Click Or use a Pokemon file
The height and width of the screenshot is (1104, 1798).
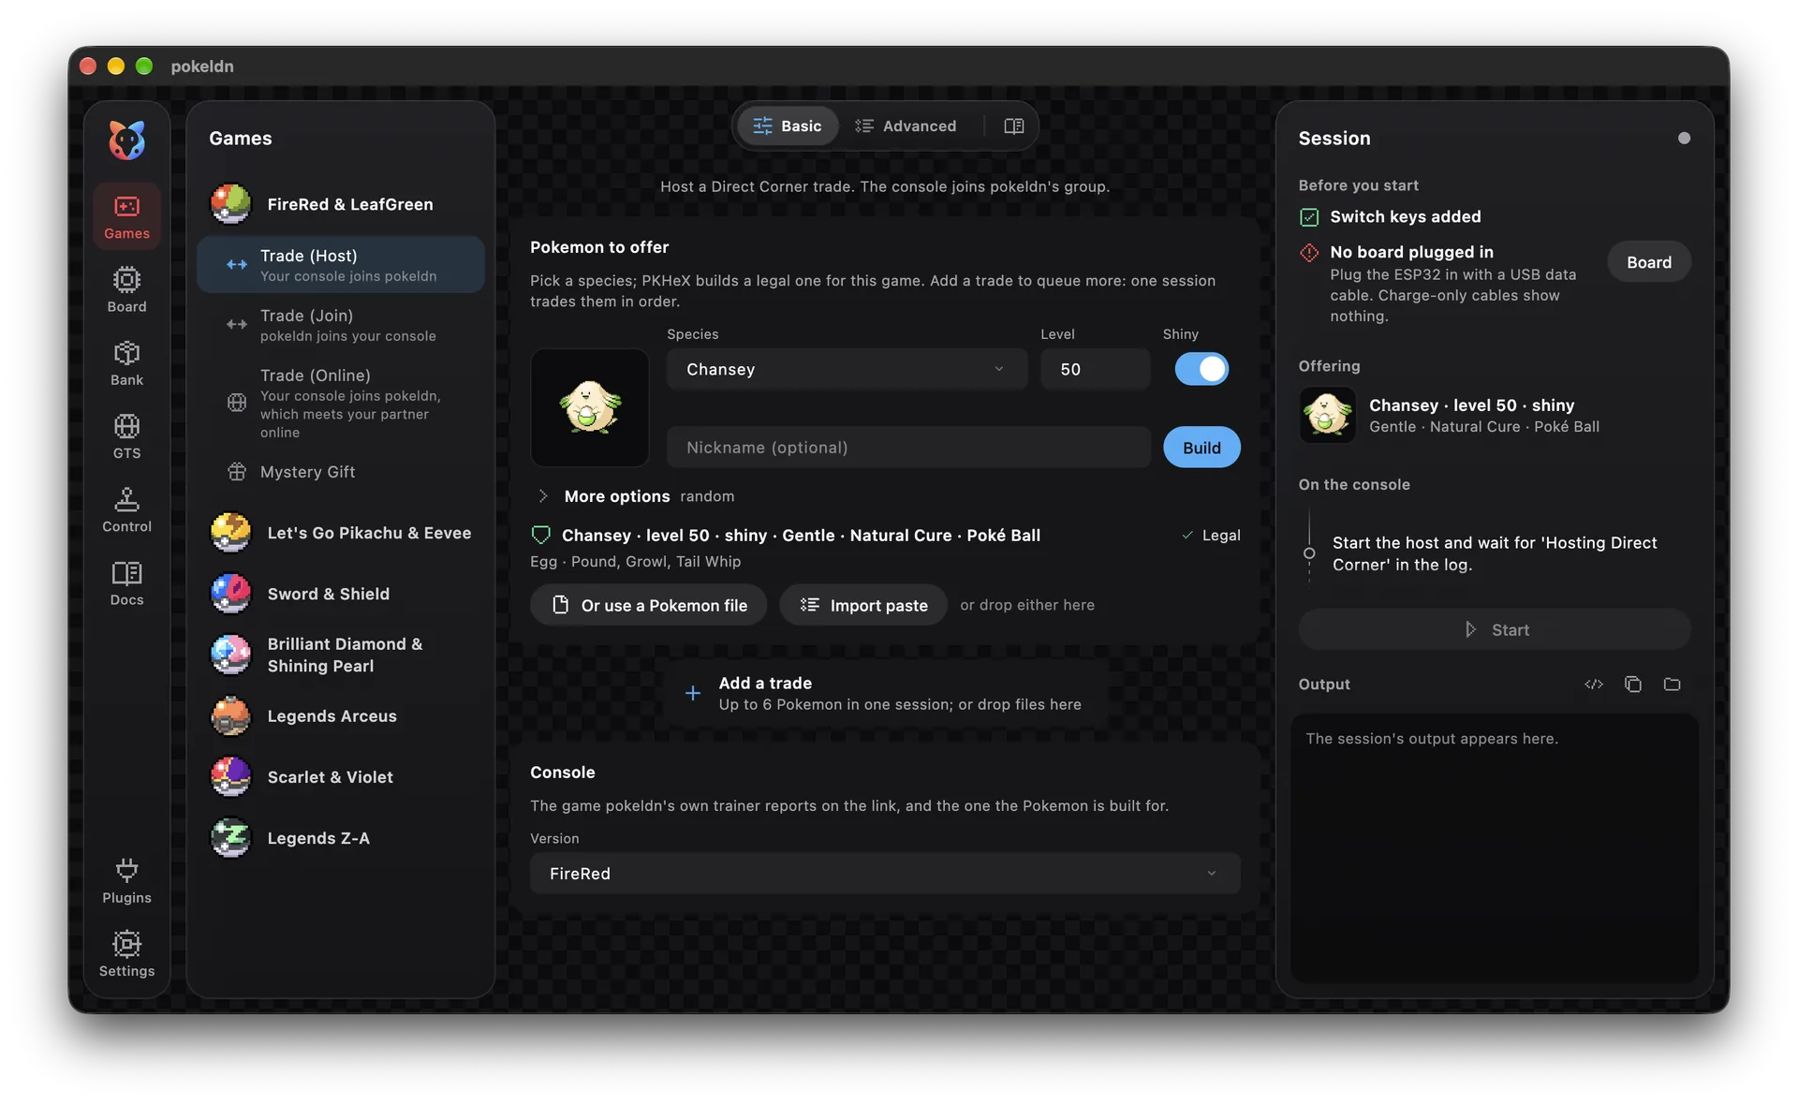(x=648, y=605)
